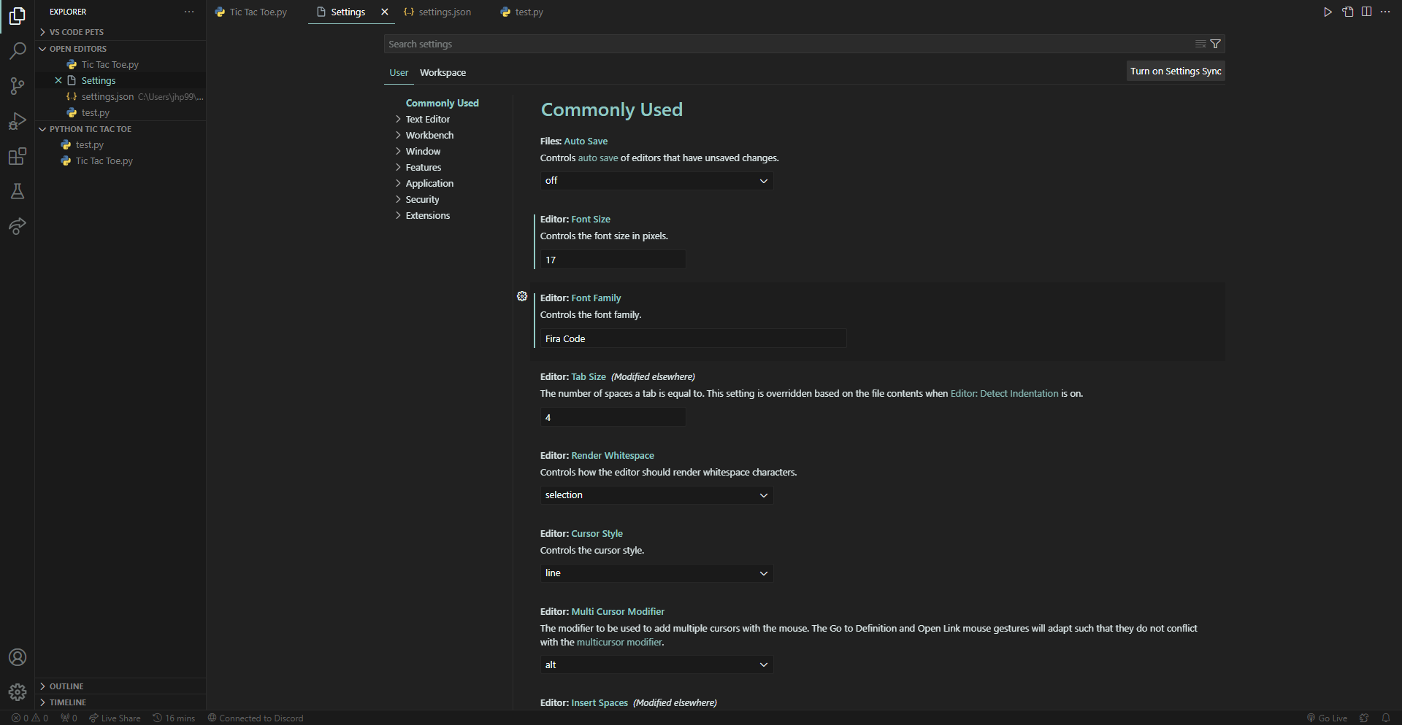Follow the auto save link
The height and width of the screenshot is (725, 1402).
click(598, 158)
